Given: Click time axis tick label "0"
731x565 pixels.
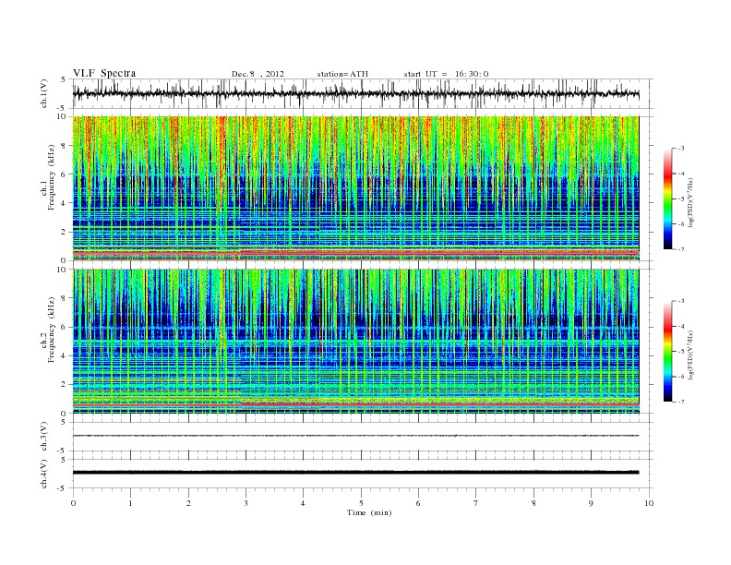Looking at the screenshot, I should click(73, 503).
